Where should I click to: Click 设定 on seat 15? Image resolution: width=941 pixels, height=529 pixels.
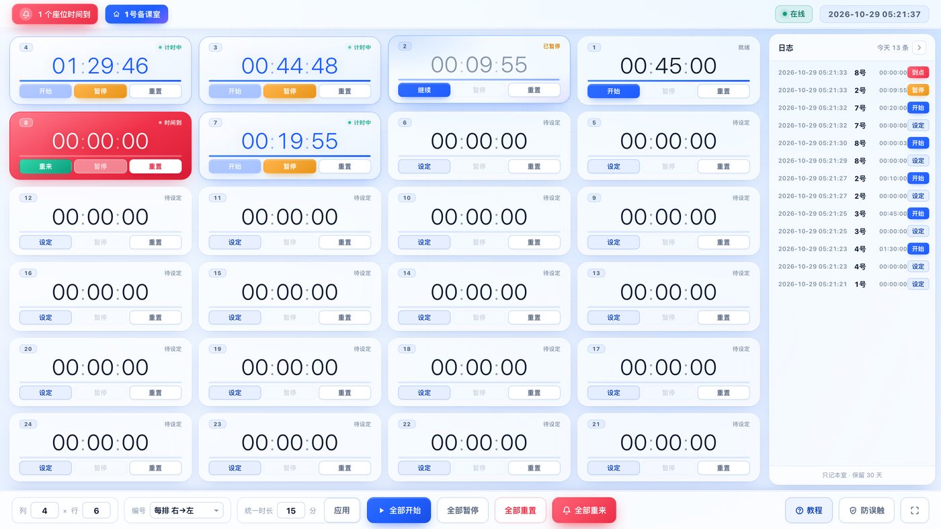click(x=235, y=317)
